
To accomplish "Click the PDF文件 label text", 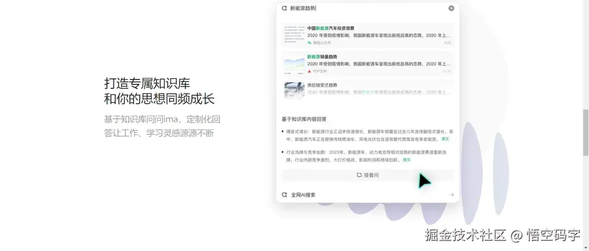I will pos(320,71).
